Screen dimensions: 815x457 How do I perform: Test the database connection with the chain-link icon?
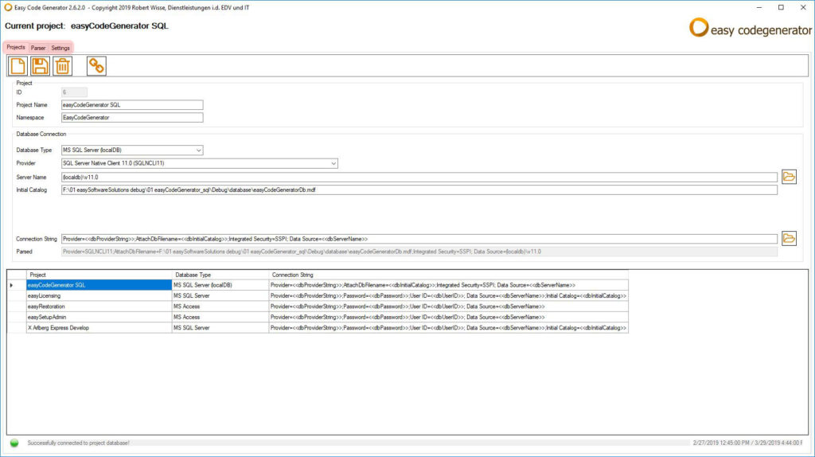coord(96,66)
